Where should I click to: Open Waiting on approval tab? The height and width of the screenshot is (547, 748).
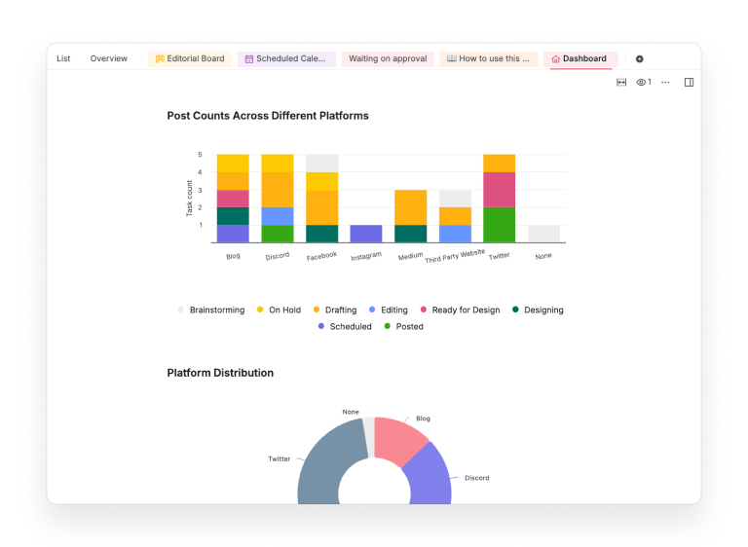click(388, 58)
